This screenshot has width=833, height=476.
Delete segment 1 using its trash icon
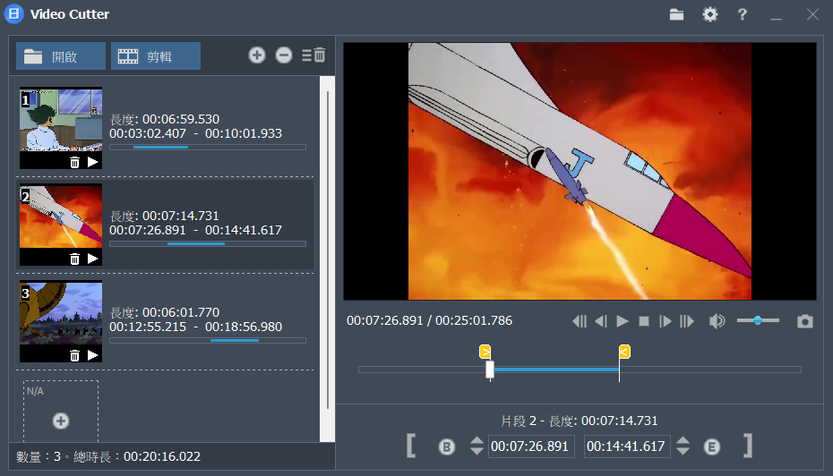tap(75, 162)
